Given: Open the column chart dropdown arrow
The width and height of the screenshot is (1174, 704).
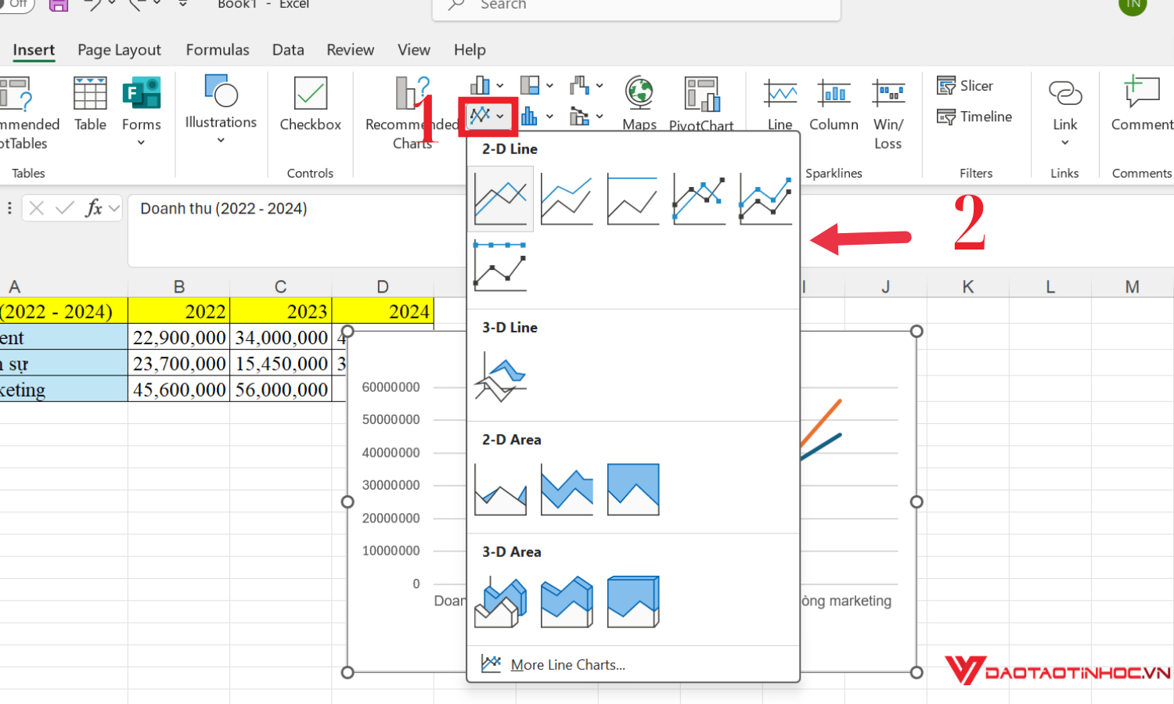Looking at the screenshot, I should [x=500, y=85].
